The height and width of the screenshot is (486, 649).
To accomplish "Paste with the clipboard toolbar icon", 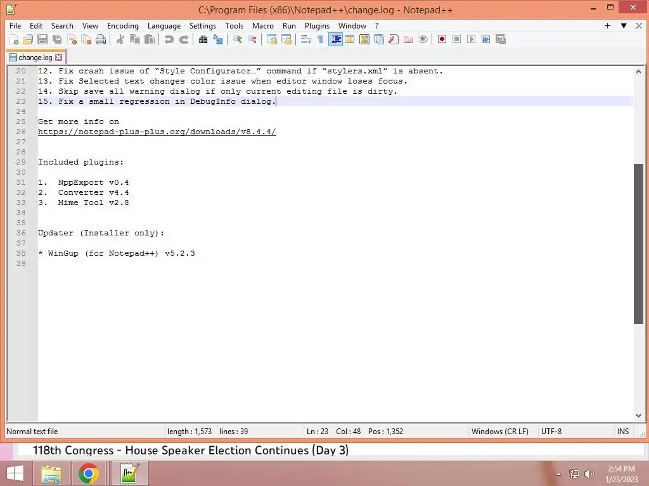I will 150,39.
